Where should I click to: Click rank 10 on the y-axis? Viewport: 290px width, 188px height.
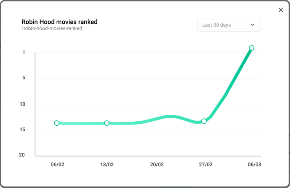click(23, 104)
